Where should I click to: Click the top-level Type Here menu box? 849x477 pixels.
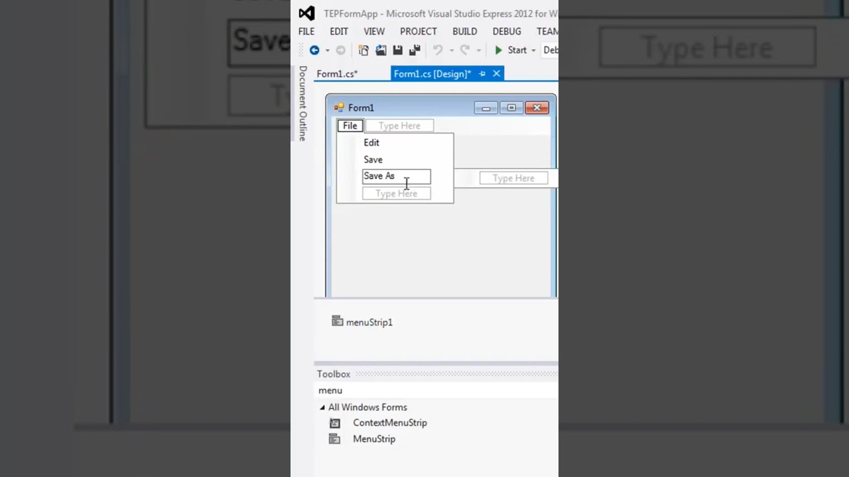(399, 126)
